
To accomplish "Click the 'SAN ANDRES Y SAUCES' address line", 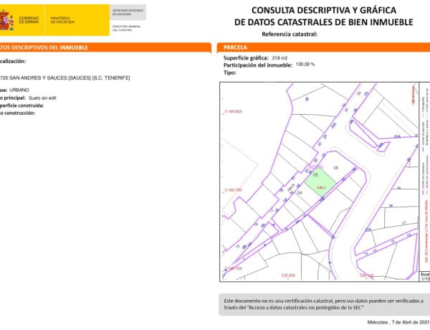I will (x=64, y=78).
